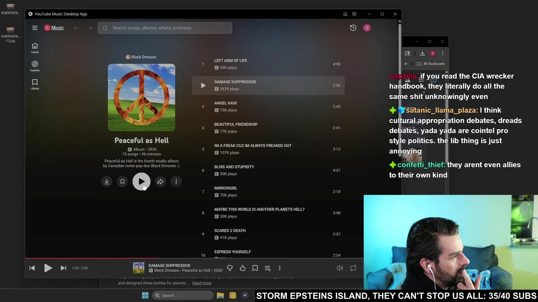
Task: Open the Black Dresses artist link
Action: pos(141,57)
